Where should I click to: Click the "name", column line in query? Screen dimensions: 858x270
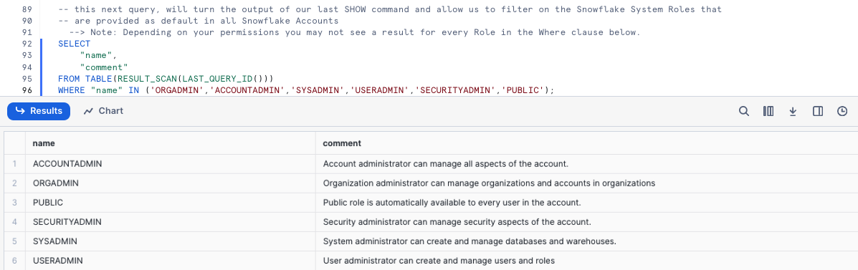click(x=98, y=55)
